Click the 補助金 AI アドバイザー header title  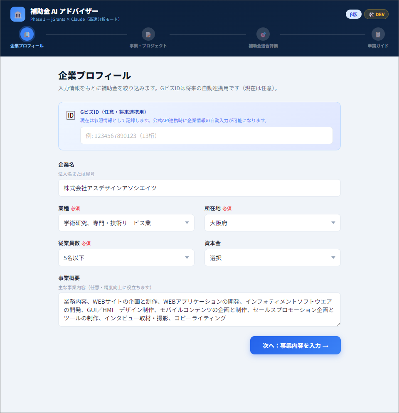64,11
